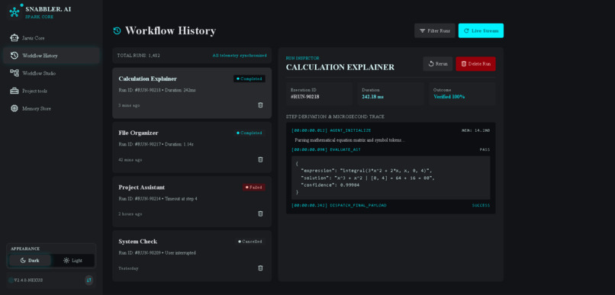Click the JSON expression code block

(391, 178)
